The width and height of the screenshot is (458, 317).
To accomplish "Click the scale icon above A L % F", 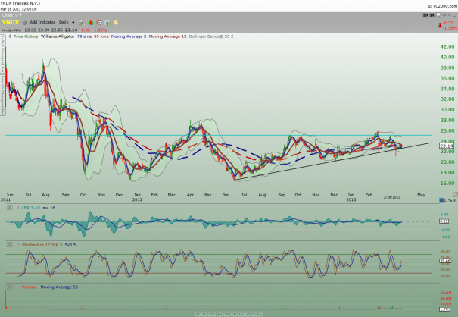I will [455, 194].
